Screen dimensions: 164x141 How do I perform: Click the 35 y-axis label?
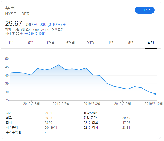[x=7, y=83]
